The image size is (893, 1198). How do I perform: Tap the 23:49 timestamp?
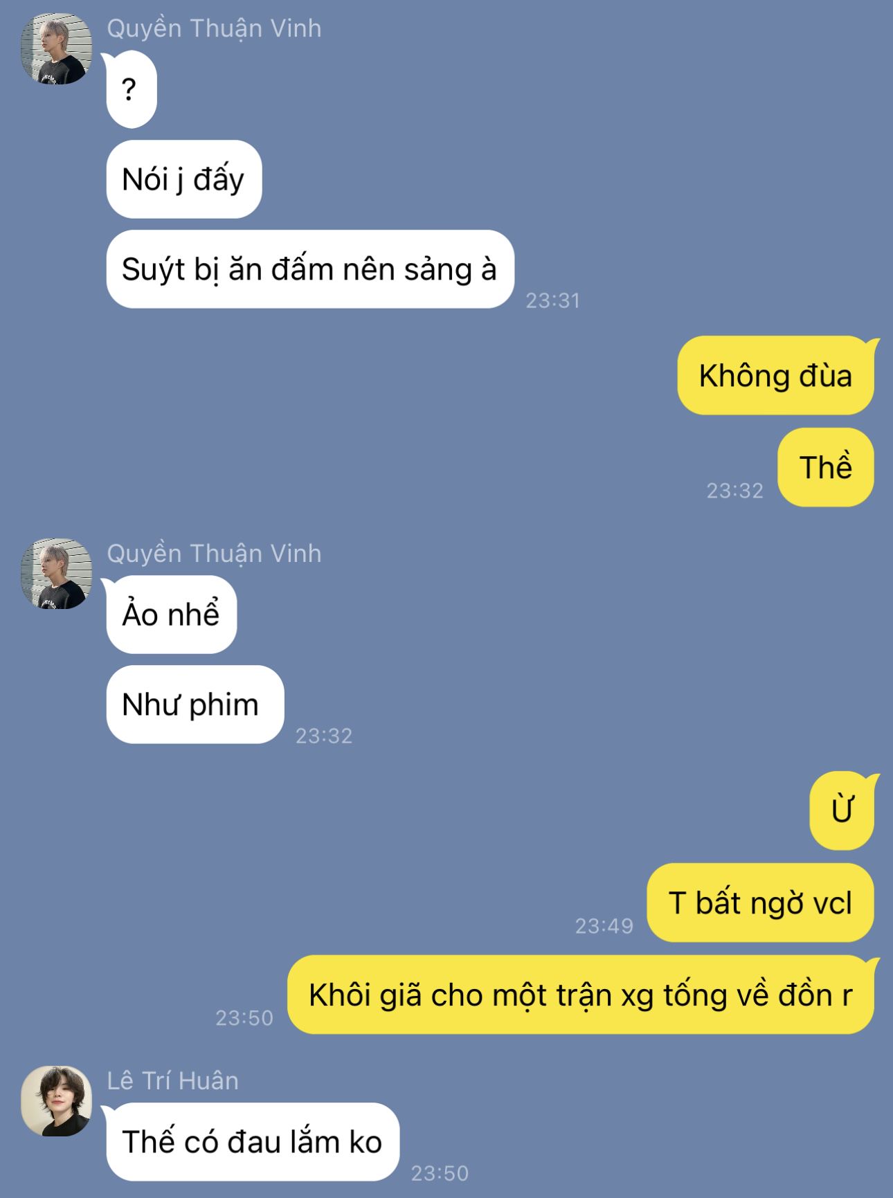click(x=604, y=925)
